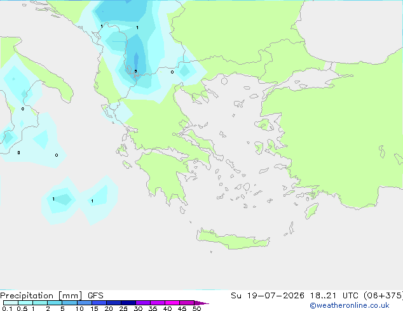The image size is (403, 311).
Task: Select the 25 mm dark navy legend swatch
Action: click(128, 303)
